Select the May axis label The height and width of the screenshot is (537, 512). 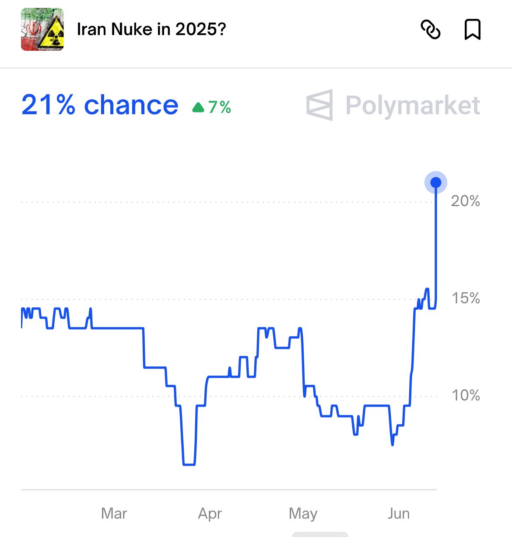[303, 513]
